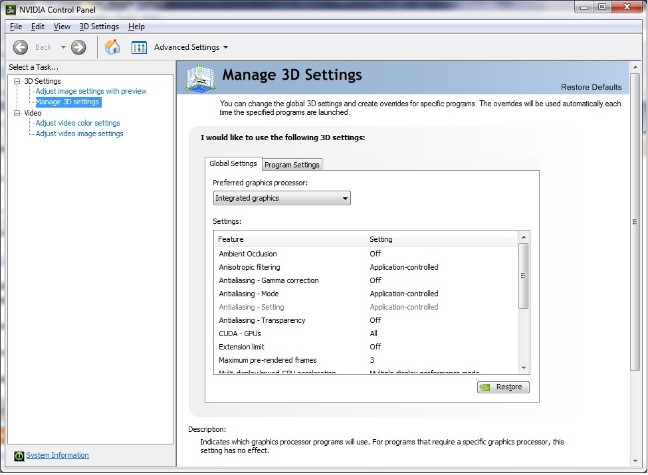Open Adjust video image settings
The height and width of the screenshot is (475, 648).
(79, 134)
